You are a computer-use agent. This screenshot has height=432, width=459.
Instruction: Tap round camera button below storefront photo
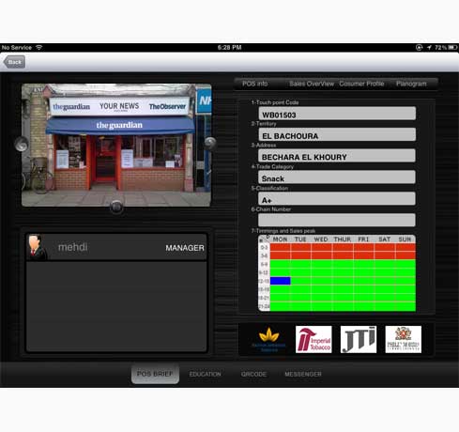116,207
